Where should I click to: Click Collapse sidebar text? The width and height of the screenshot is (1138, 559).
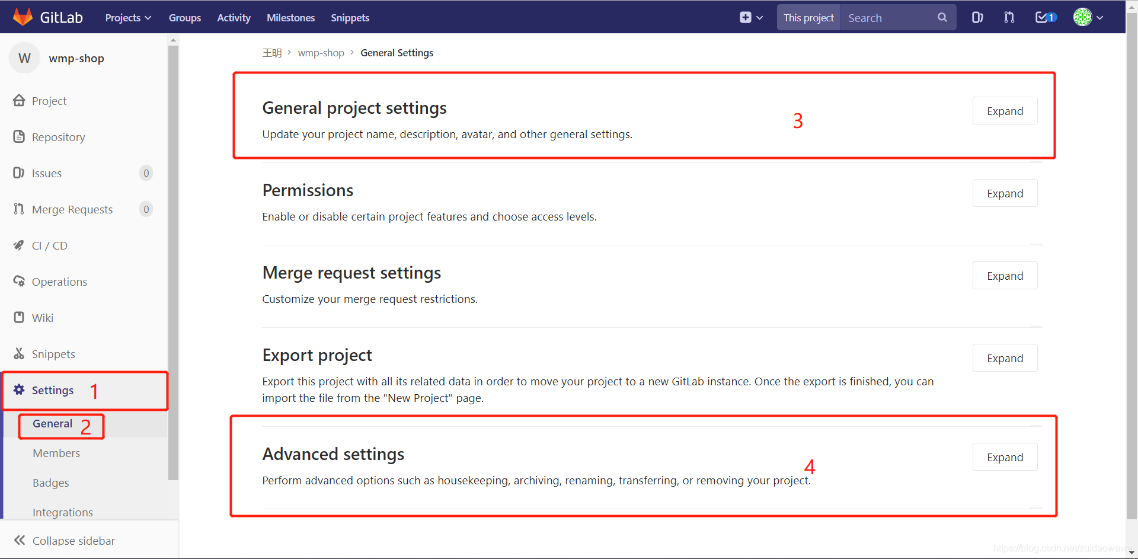73,541
